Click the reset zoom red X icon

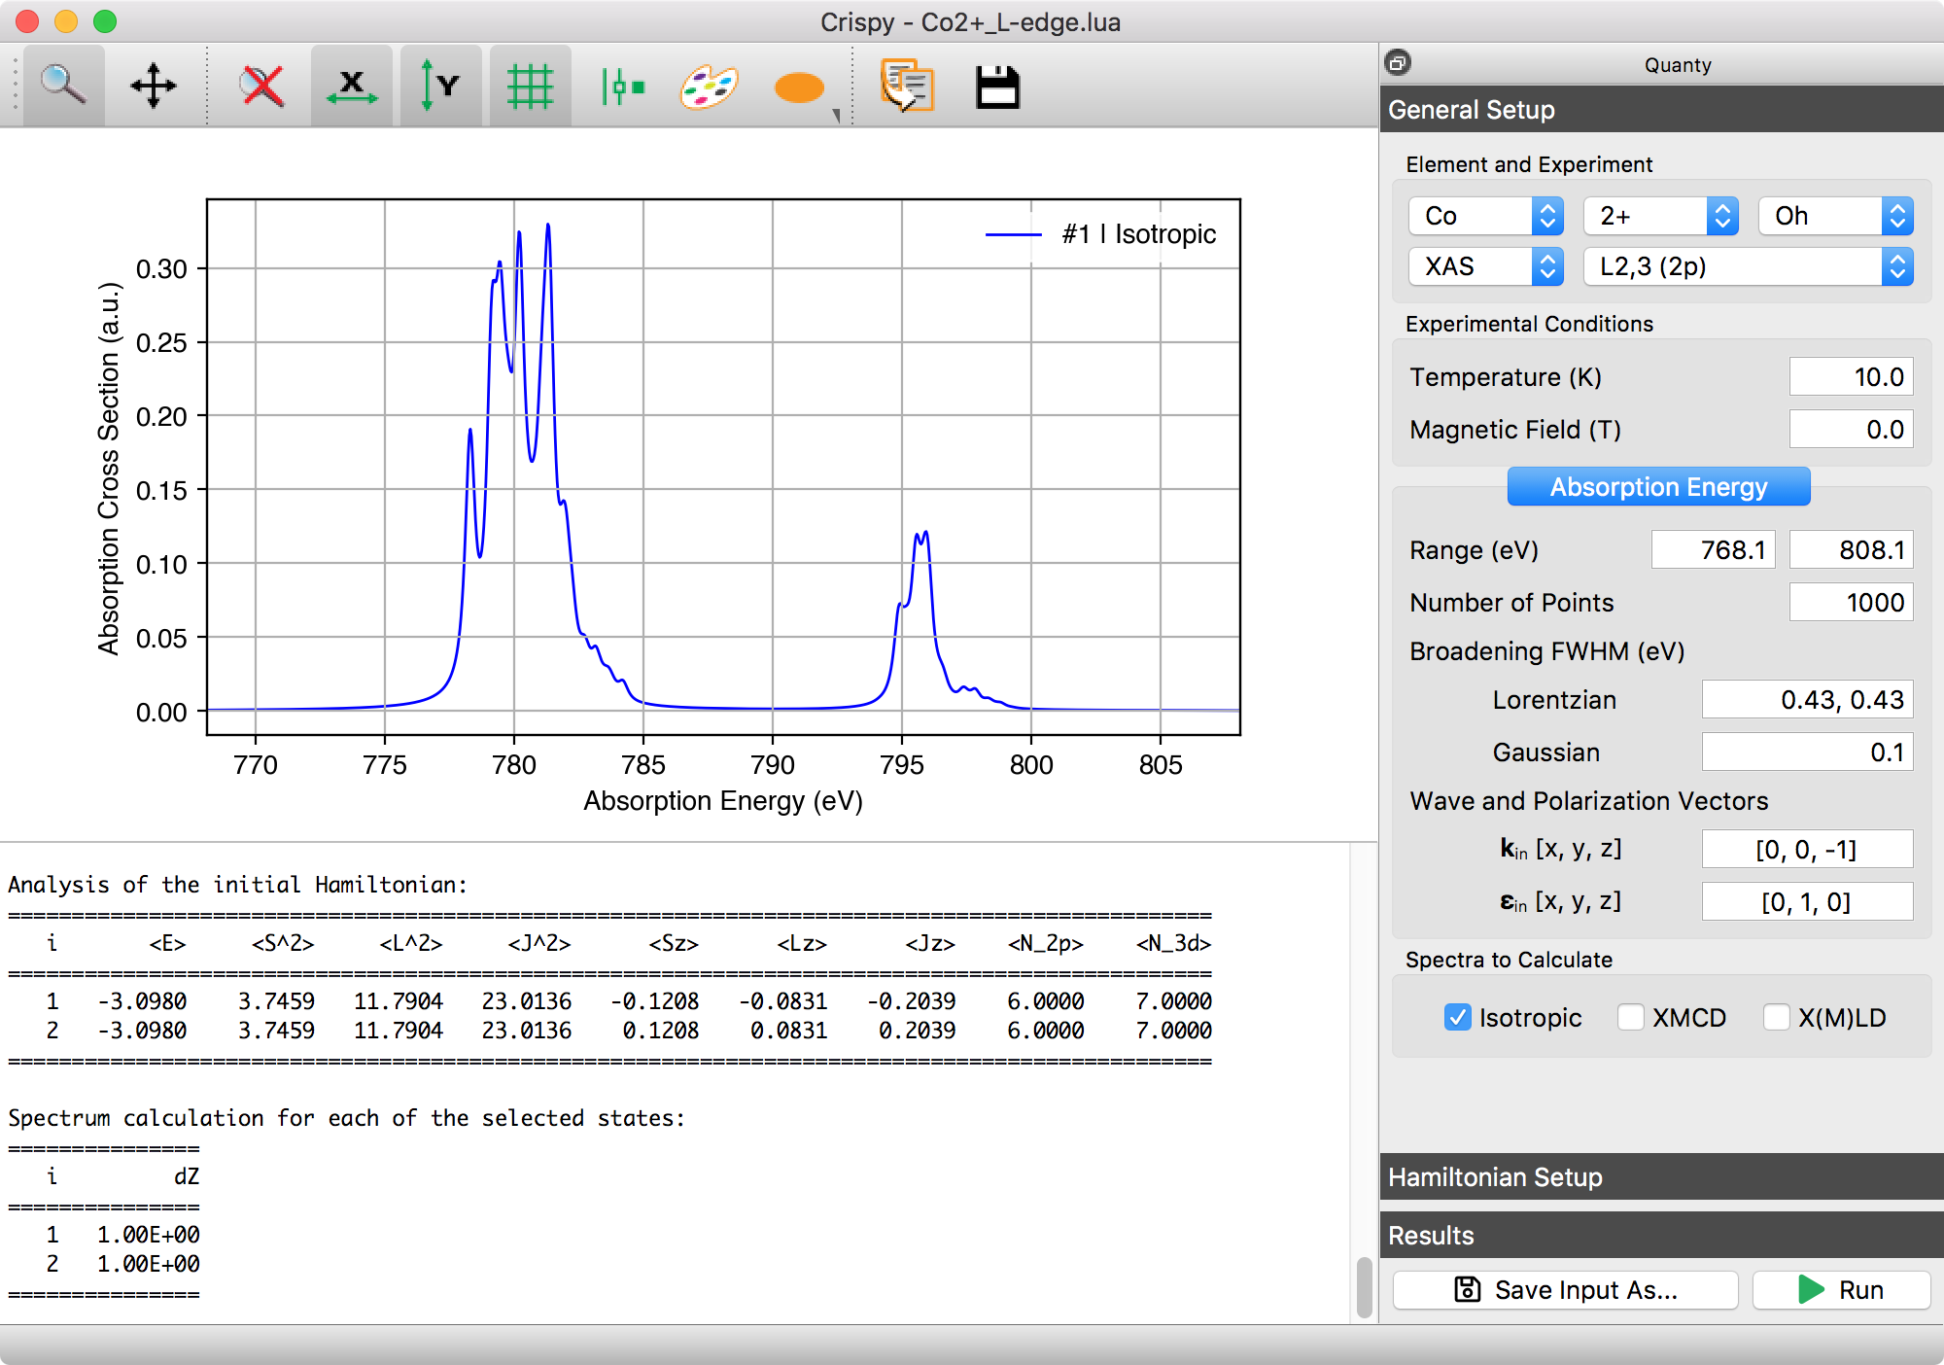tap(261, 87)
